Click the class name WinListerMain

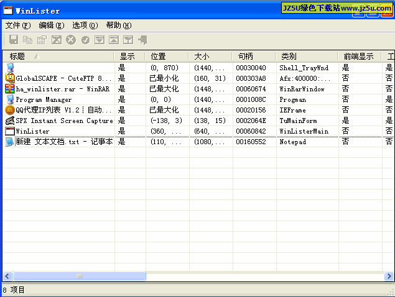304,131
